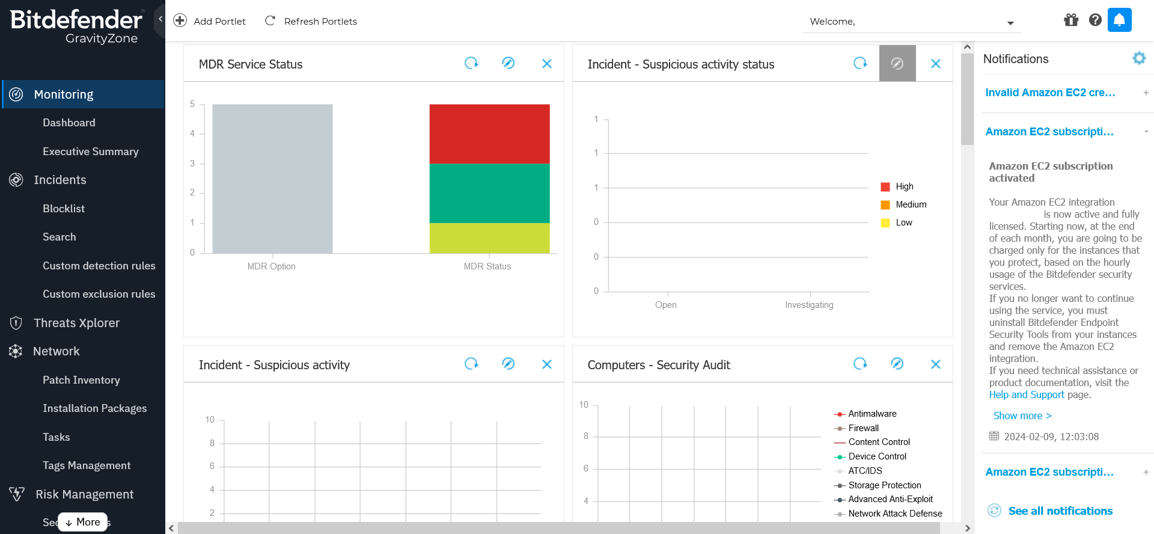Go to Patch Inventory section
The width and height of the screenshot is (1154, 534).
pos(81,380)
